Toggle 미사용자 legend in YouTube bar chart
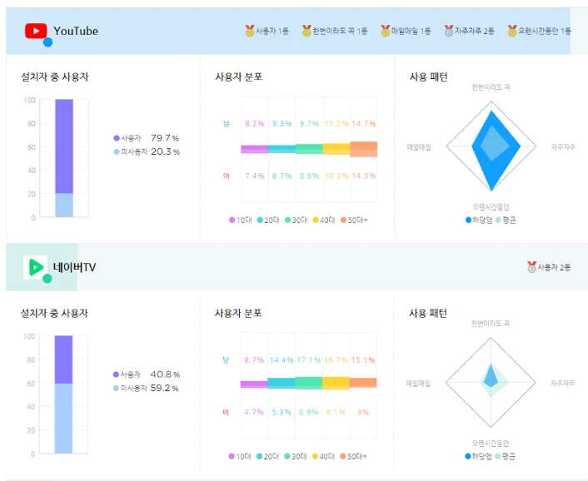Viewport: 588px width, 481px height. tap(131, 151)
